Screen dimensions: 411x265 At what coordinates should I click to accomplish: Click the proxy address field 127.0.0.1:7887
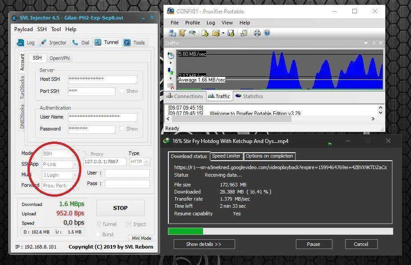(105, 162)
